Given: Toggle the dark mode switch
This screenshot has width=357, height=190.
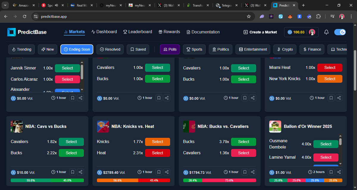Looking at the screenshot, I should [340, 32].
